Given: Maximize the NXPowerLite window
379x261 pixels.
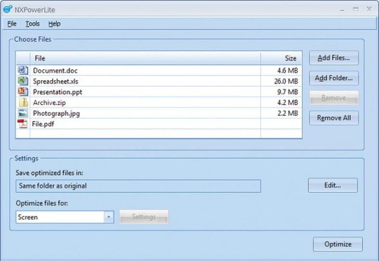Looking at the screenshot, I should point(355,10).
